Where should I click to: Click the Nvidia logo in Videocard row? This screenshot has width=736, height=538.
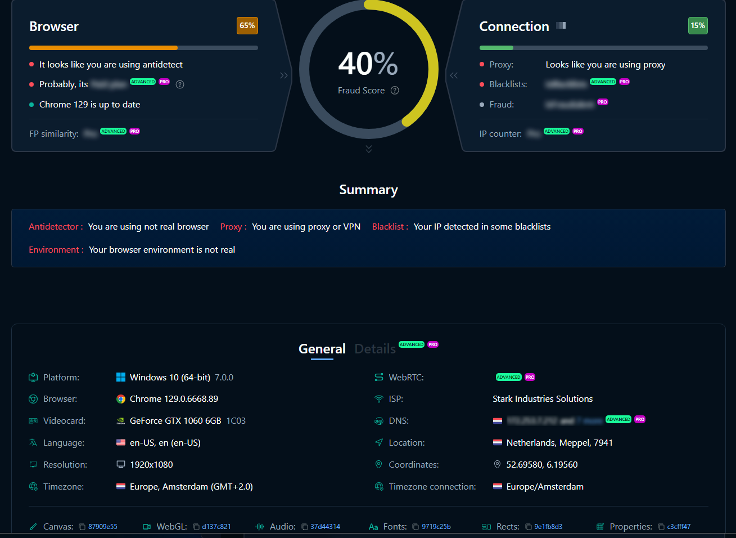click(121, 421)
